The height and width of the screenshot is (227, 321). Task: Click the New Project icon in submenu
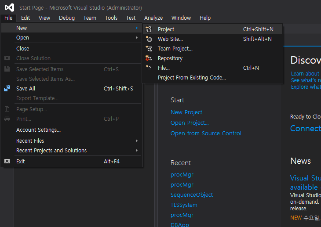click(149, 29)
